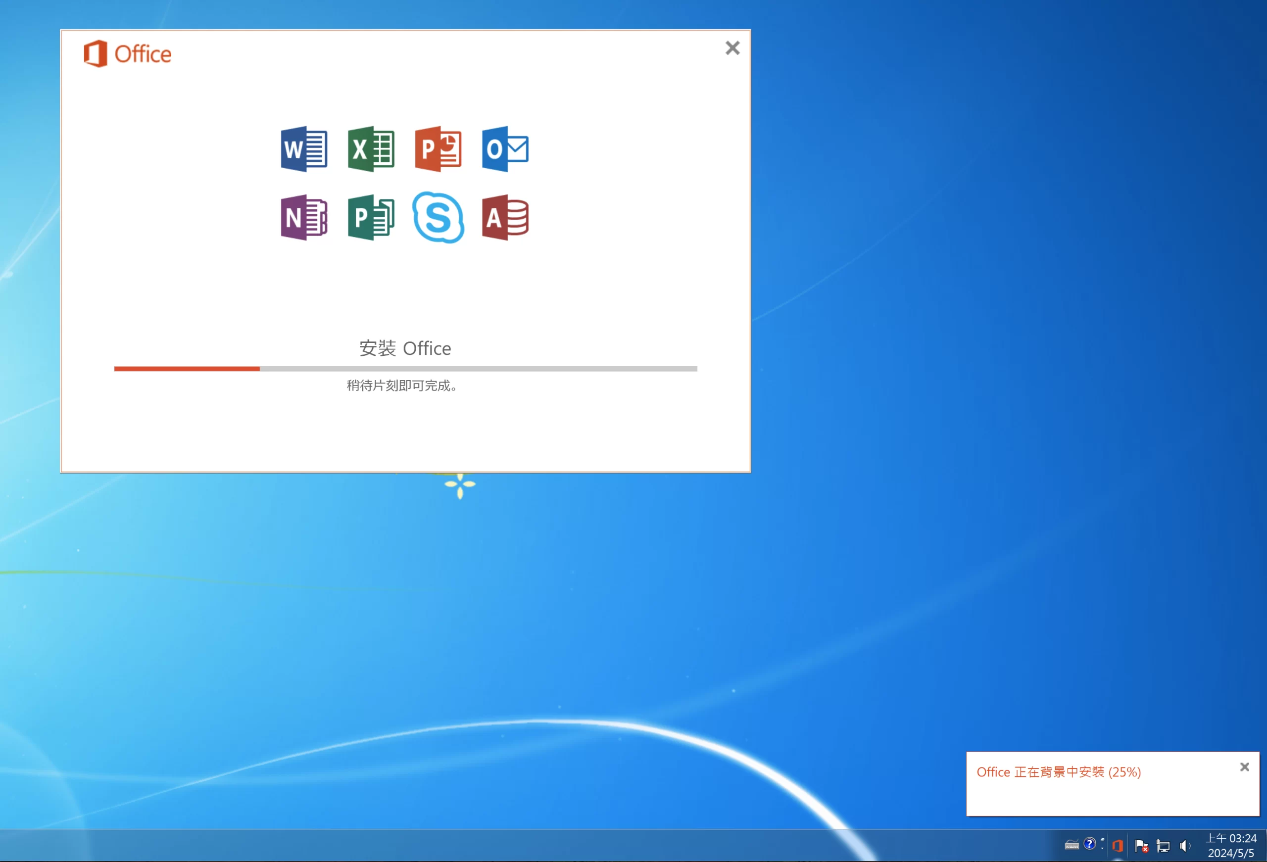
Task: Click the network tray icon
Action: click(1163, 846)
